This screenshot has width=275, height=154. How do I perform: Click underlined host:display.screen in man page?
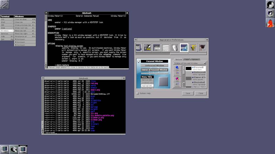[x=73, y=46]
